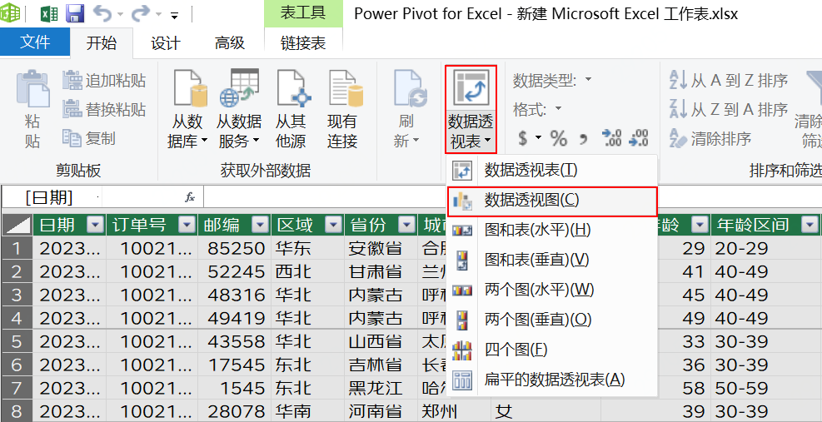Select 两个图(垂直)(O) menu item
The height and width of the screenshot is (422, 822).
click(x=552, y=320)
